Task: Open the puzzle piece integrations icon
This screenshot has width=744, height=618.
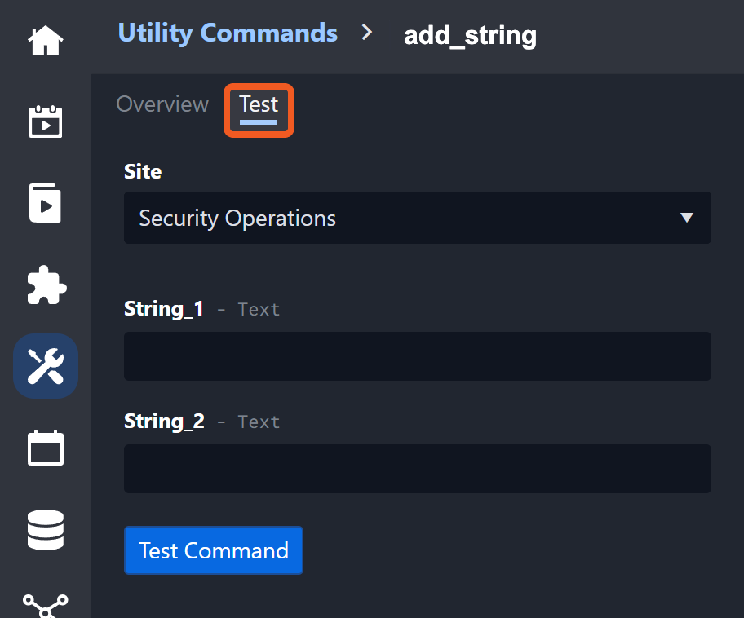Action: 46,285
